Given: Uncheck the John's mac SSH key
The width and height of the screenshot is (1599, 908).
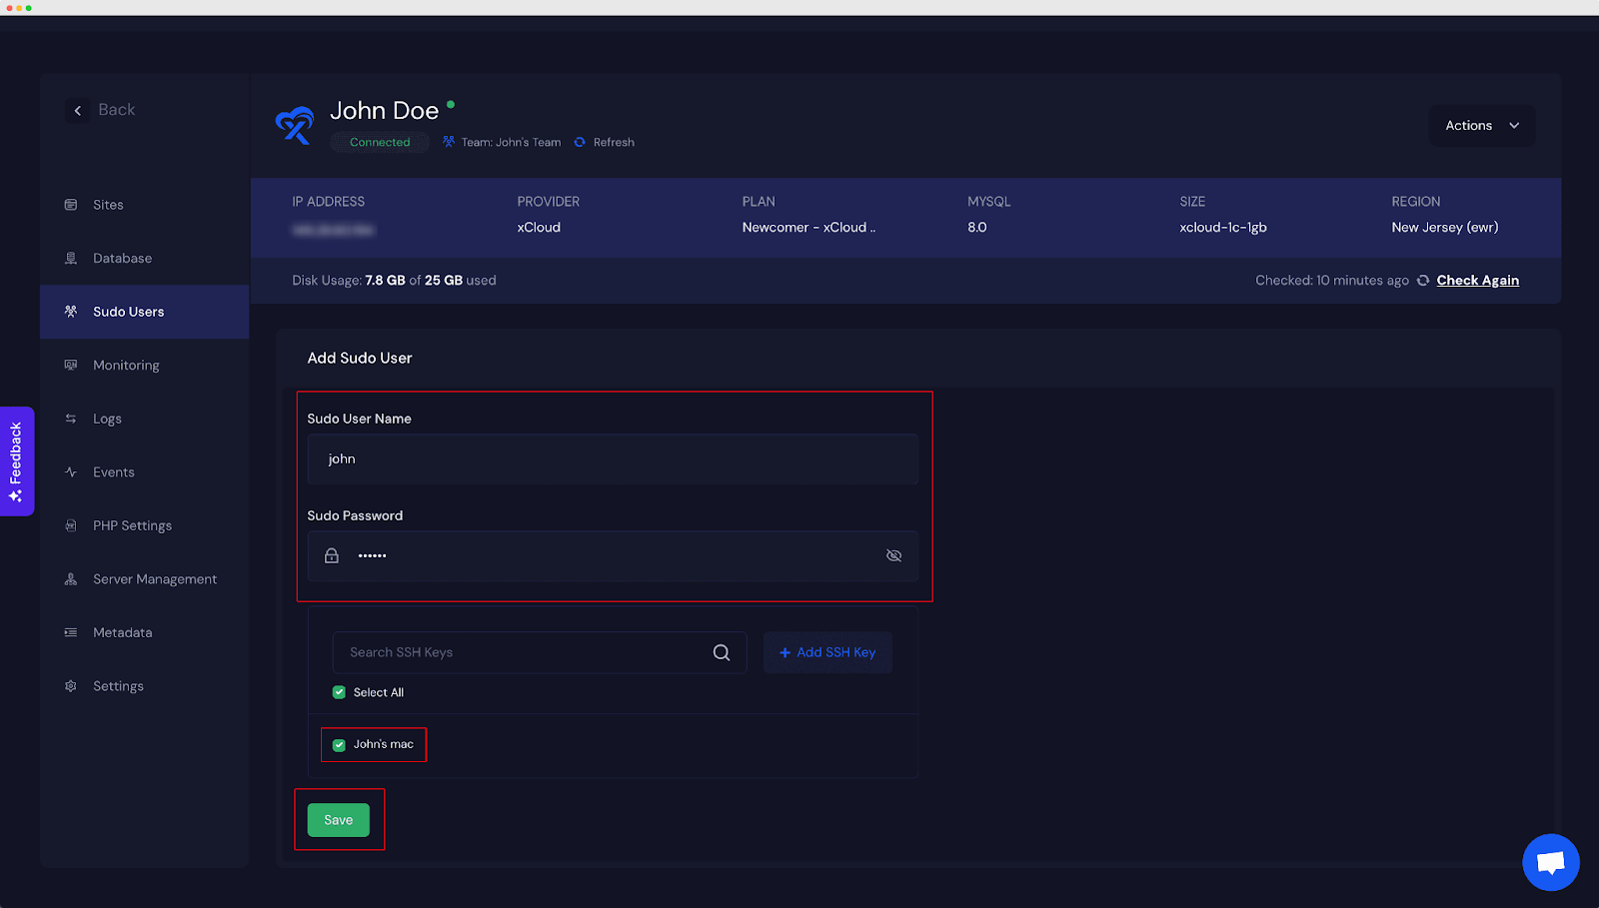Looking at the screenshot, I should [339, 745].
